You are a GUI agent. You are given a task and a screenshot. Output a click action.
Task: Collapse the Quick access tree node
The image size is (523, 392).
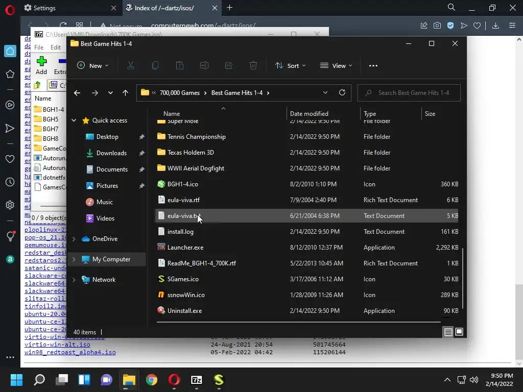(x=74, y=120)
